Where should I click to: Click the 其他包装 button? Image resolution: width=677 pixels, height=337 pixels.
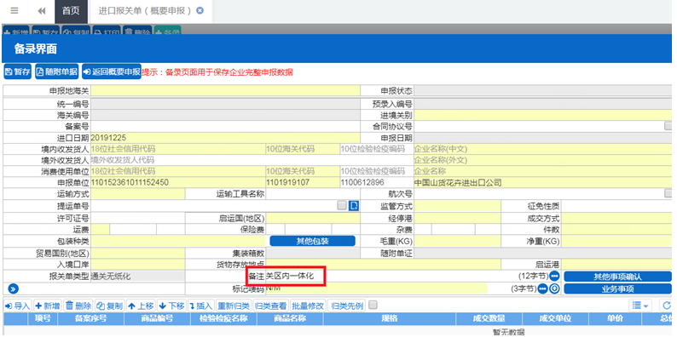[x=313, y=241]
